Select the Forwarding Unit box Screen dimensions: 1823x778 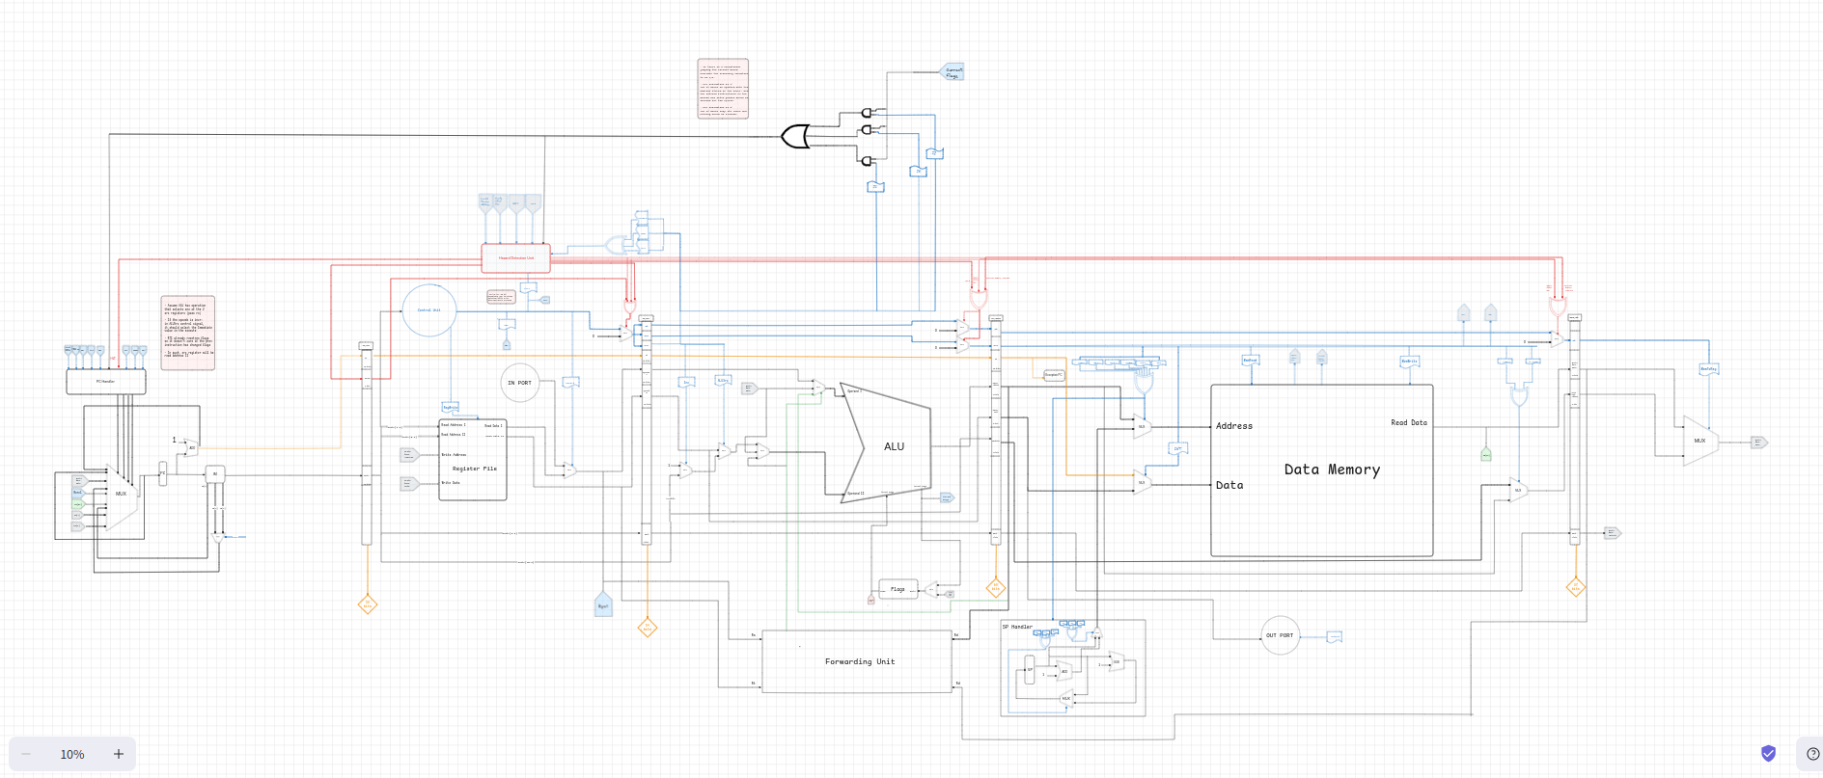[858, 661]
